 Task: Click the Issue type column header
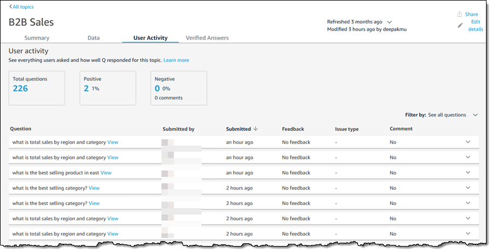coord(347,129)
